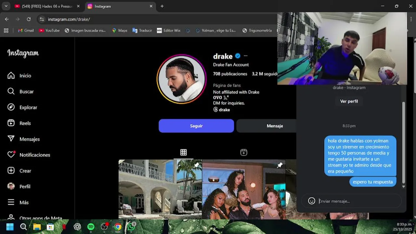Open the Traducir bookmark
416x234 pixels.
(142, 30)
